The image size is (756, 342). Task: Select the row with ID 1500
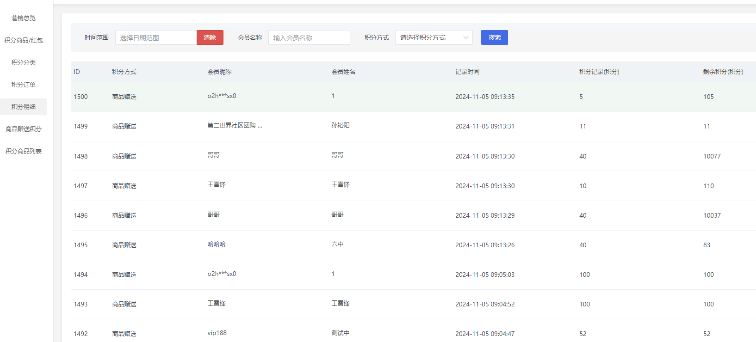(x=81, y=97)
